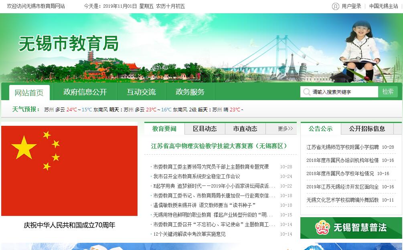Select 政务服务 in navigation bar
Image resolution: width=403 pixels, height=250 pixels.
[190, 92]
